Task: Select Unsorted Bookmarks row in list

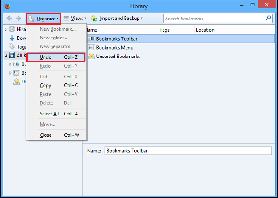Action: click(181, 57)
